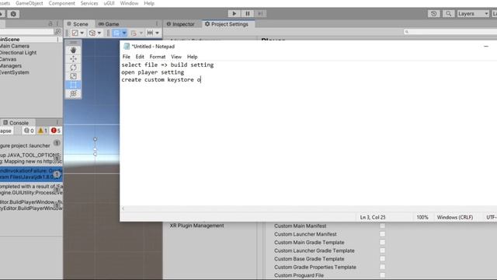The width and height of the screenshot is (497, 280).
Task: Open Console panel more options
Action: 57,123
